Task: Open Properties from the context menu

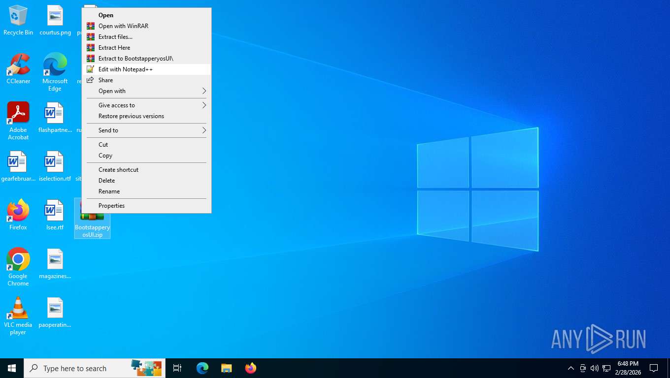Action: 146,206
